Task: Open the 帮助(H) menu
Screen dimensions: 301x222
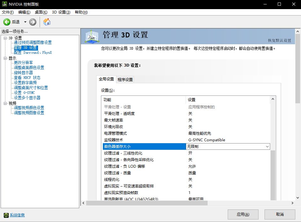Action: click(81, 12)
